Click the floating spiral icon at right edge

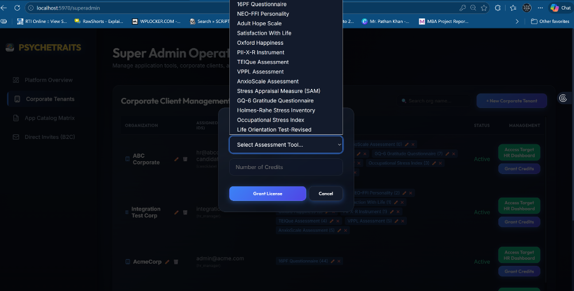(x=563, y=98)
